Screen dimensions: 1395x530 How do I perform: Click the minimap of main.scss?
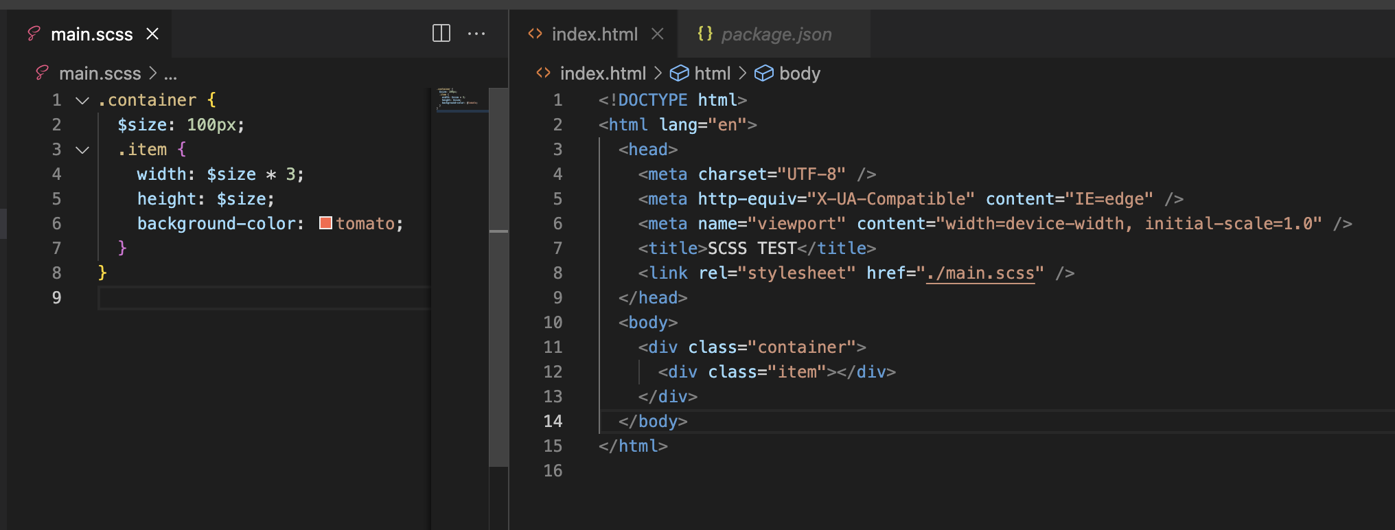(x=460, y=100)
